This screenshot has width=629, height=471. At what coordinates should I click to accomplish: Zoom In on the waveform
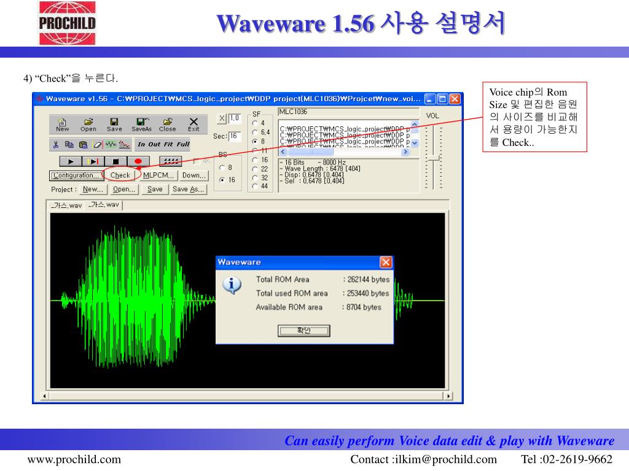point(141,145)
